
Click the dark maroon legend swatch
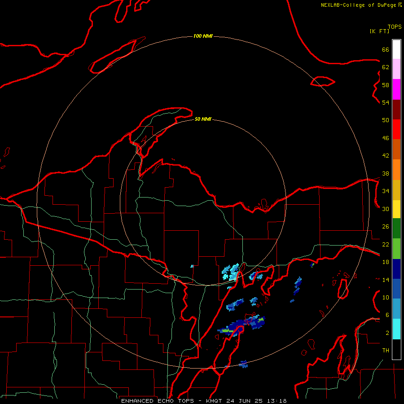point(396,110)
